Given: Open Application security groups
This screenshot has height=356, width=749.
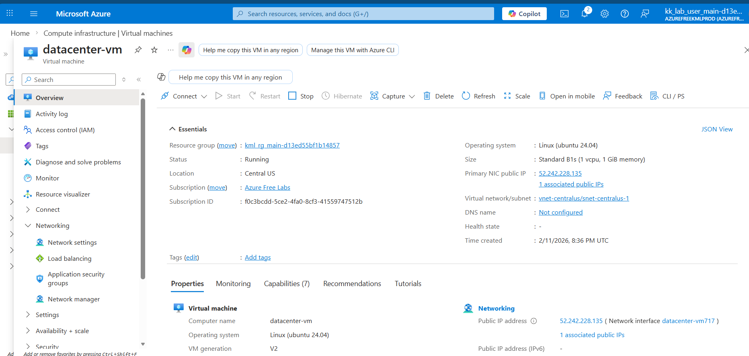Looking at the screenshot, I should pos(76,278).
